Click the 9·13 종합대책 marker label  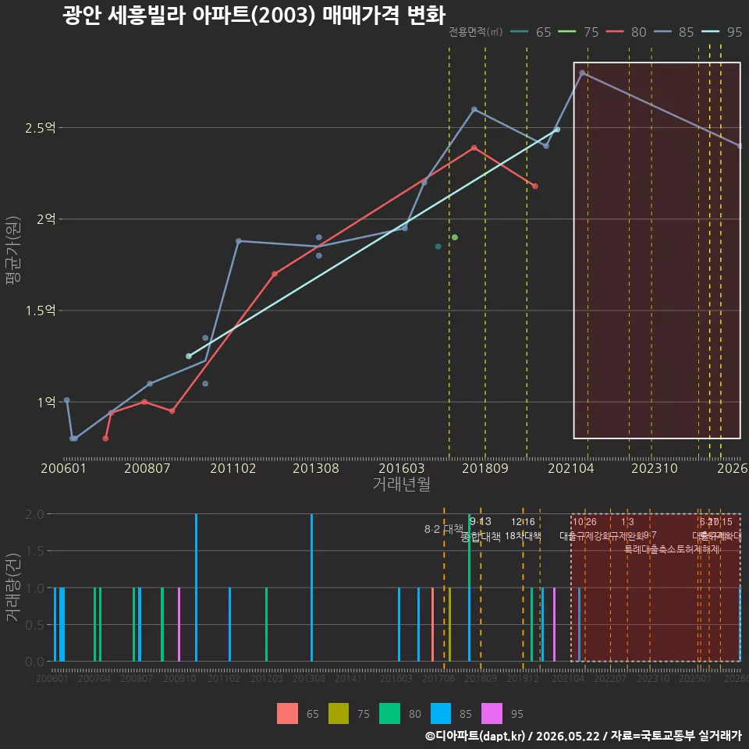[481, 529]
